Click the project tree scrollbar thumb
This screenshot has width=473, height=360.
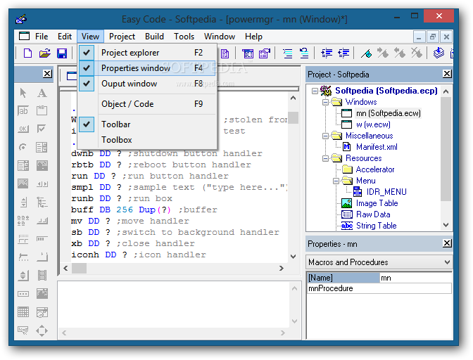[446, 149]
